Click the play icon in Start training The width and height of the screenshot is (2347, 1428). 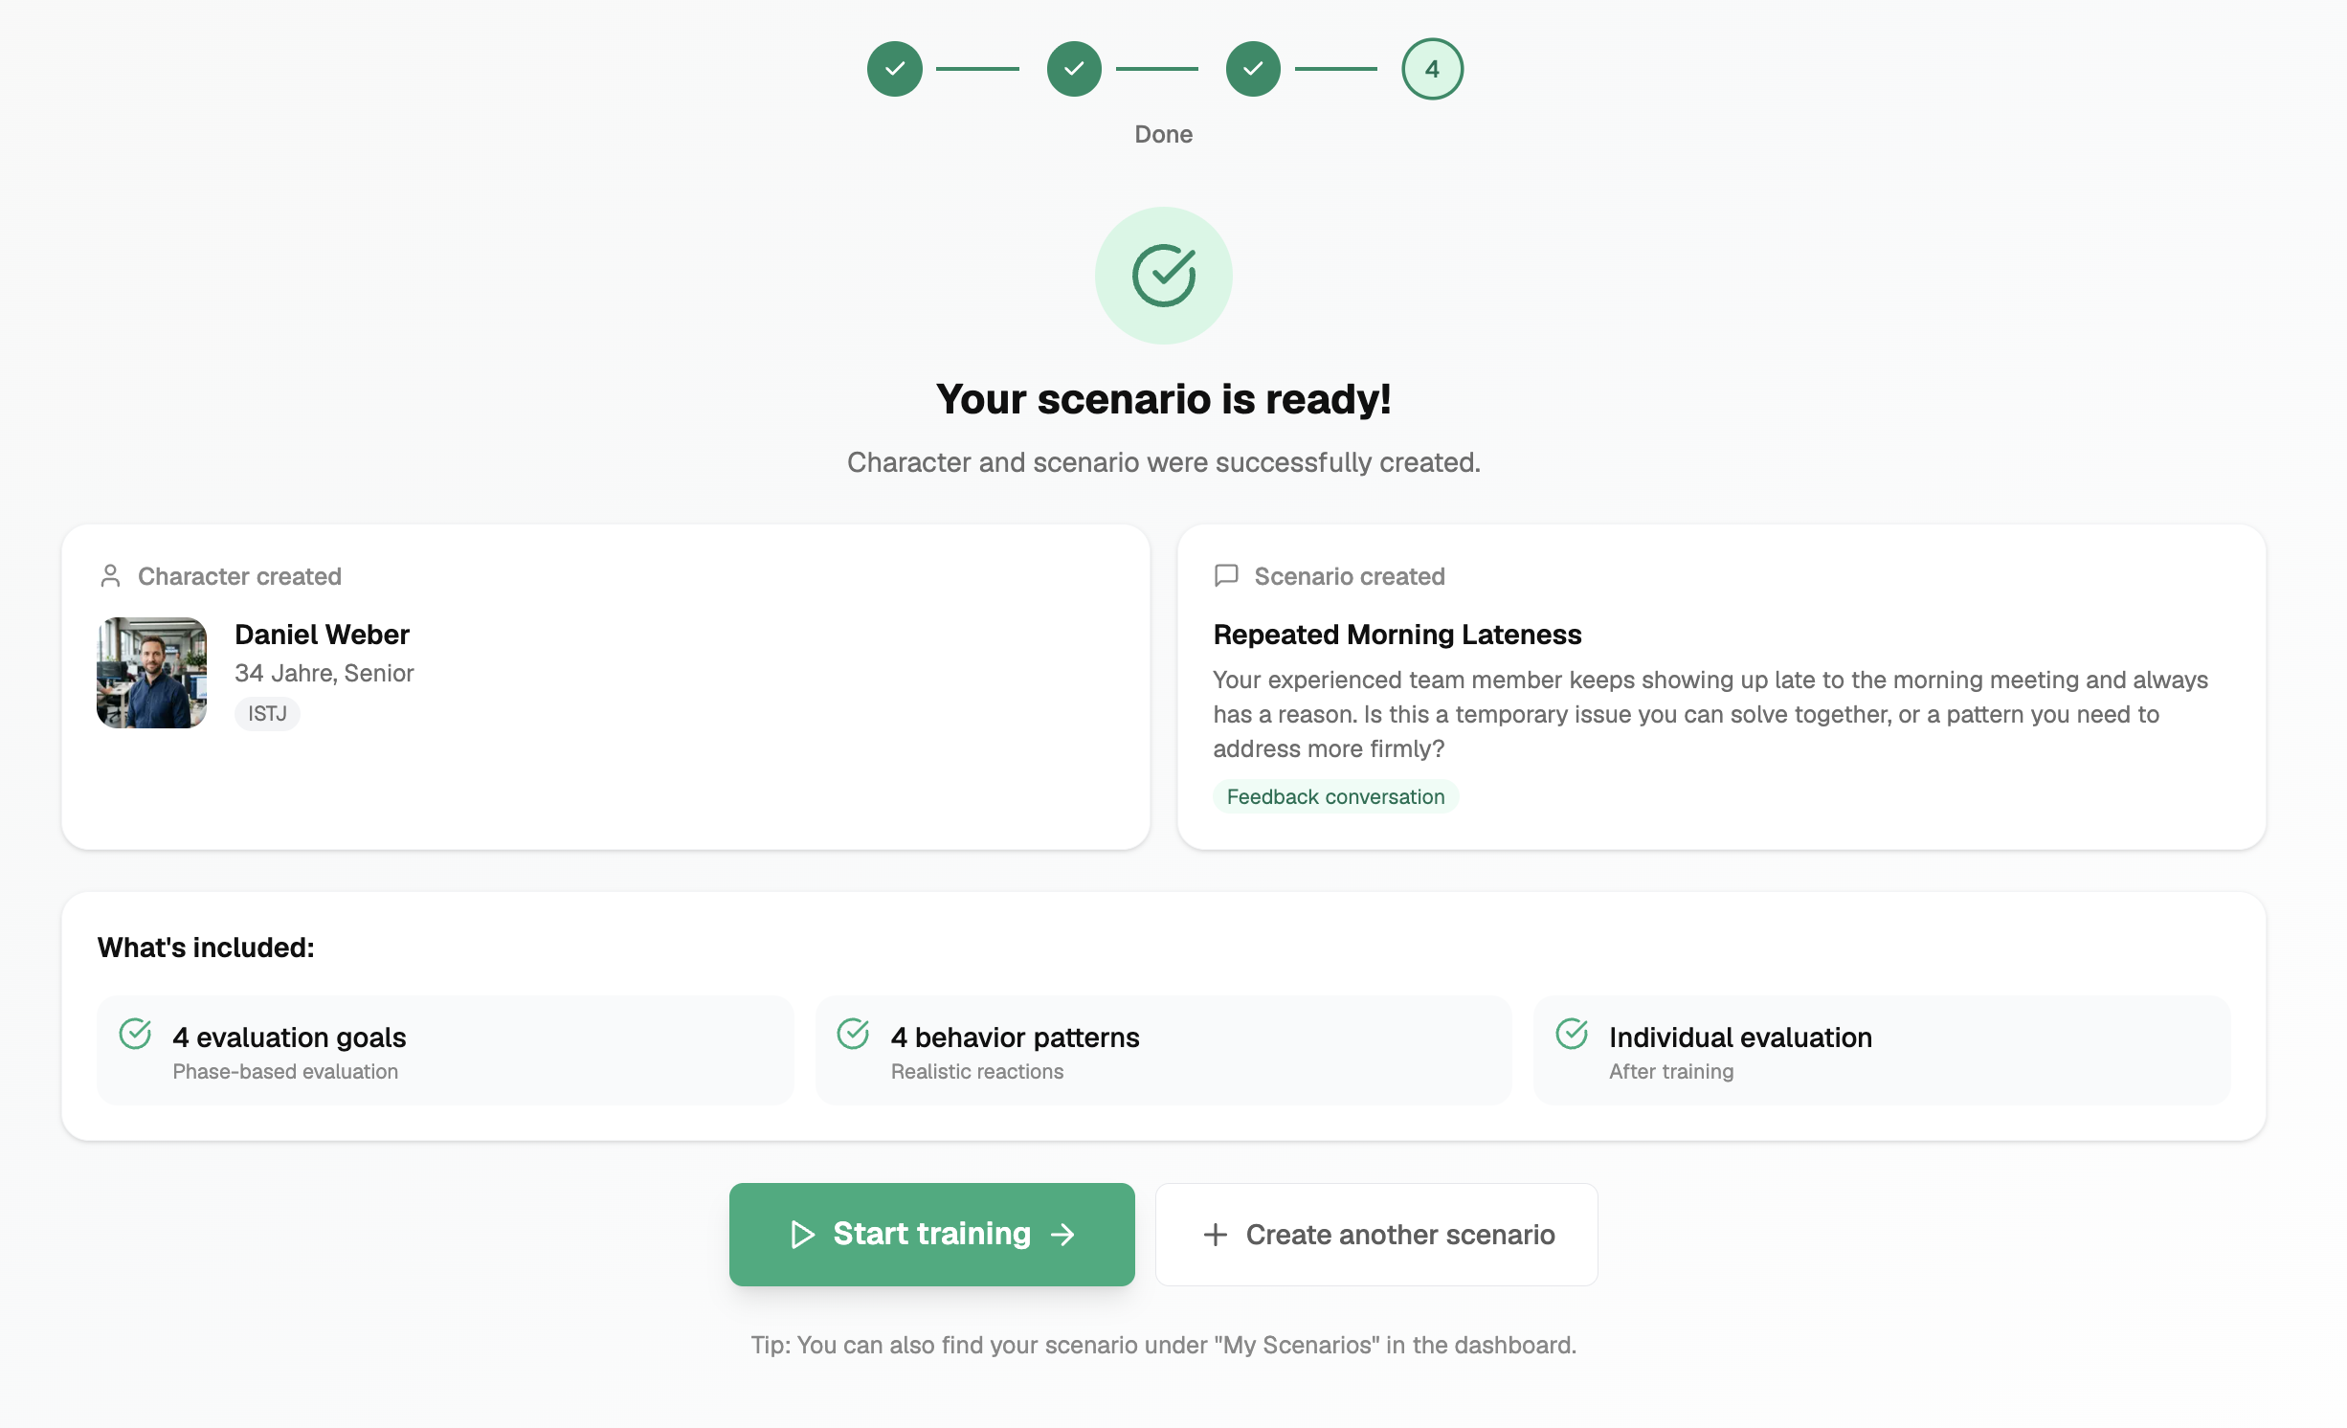(802, 1234)
